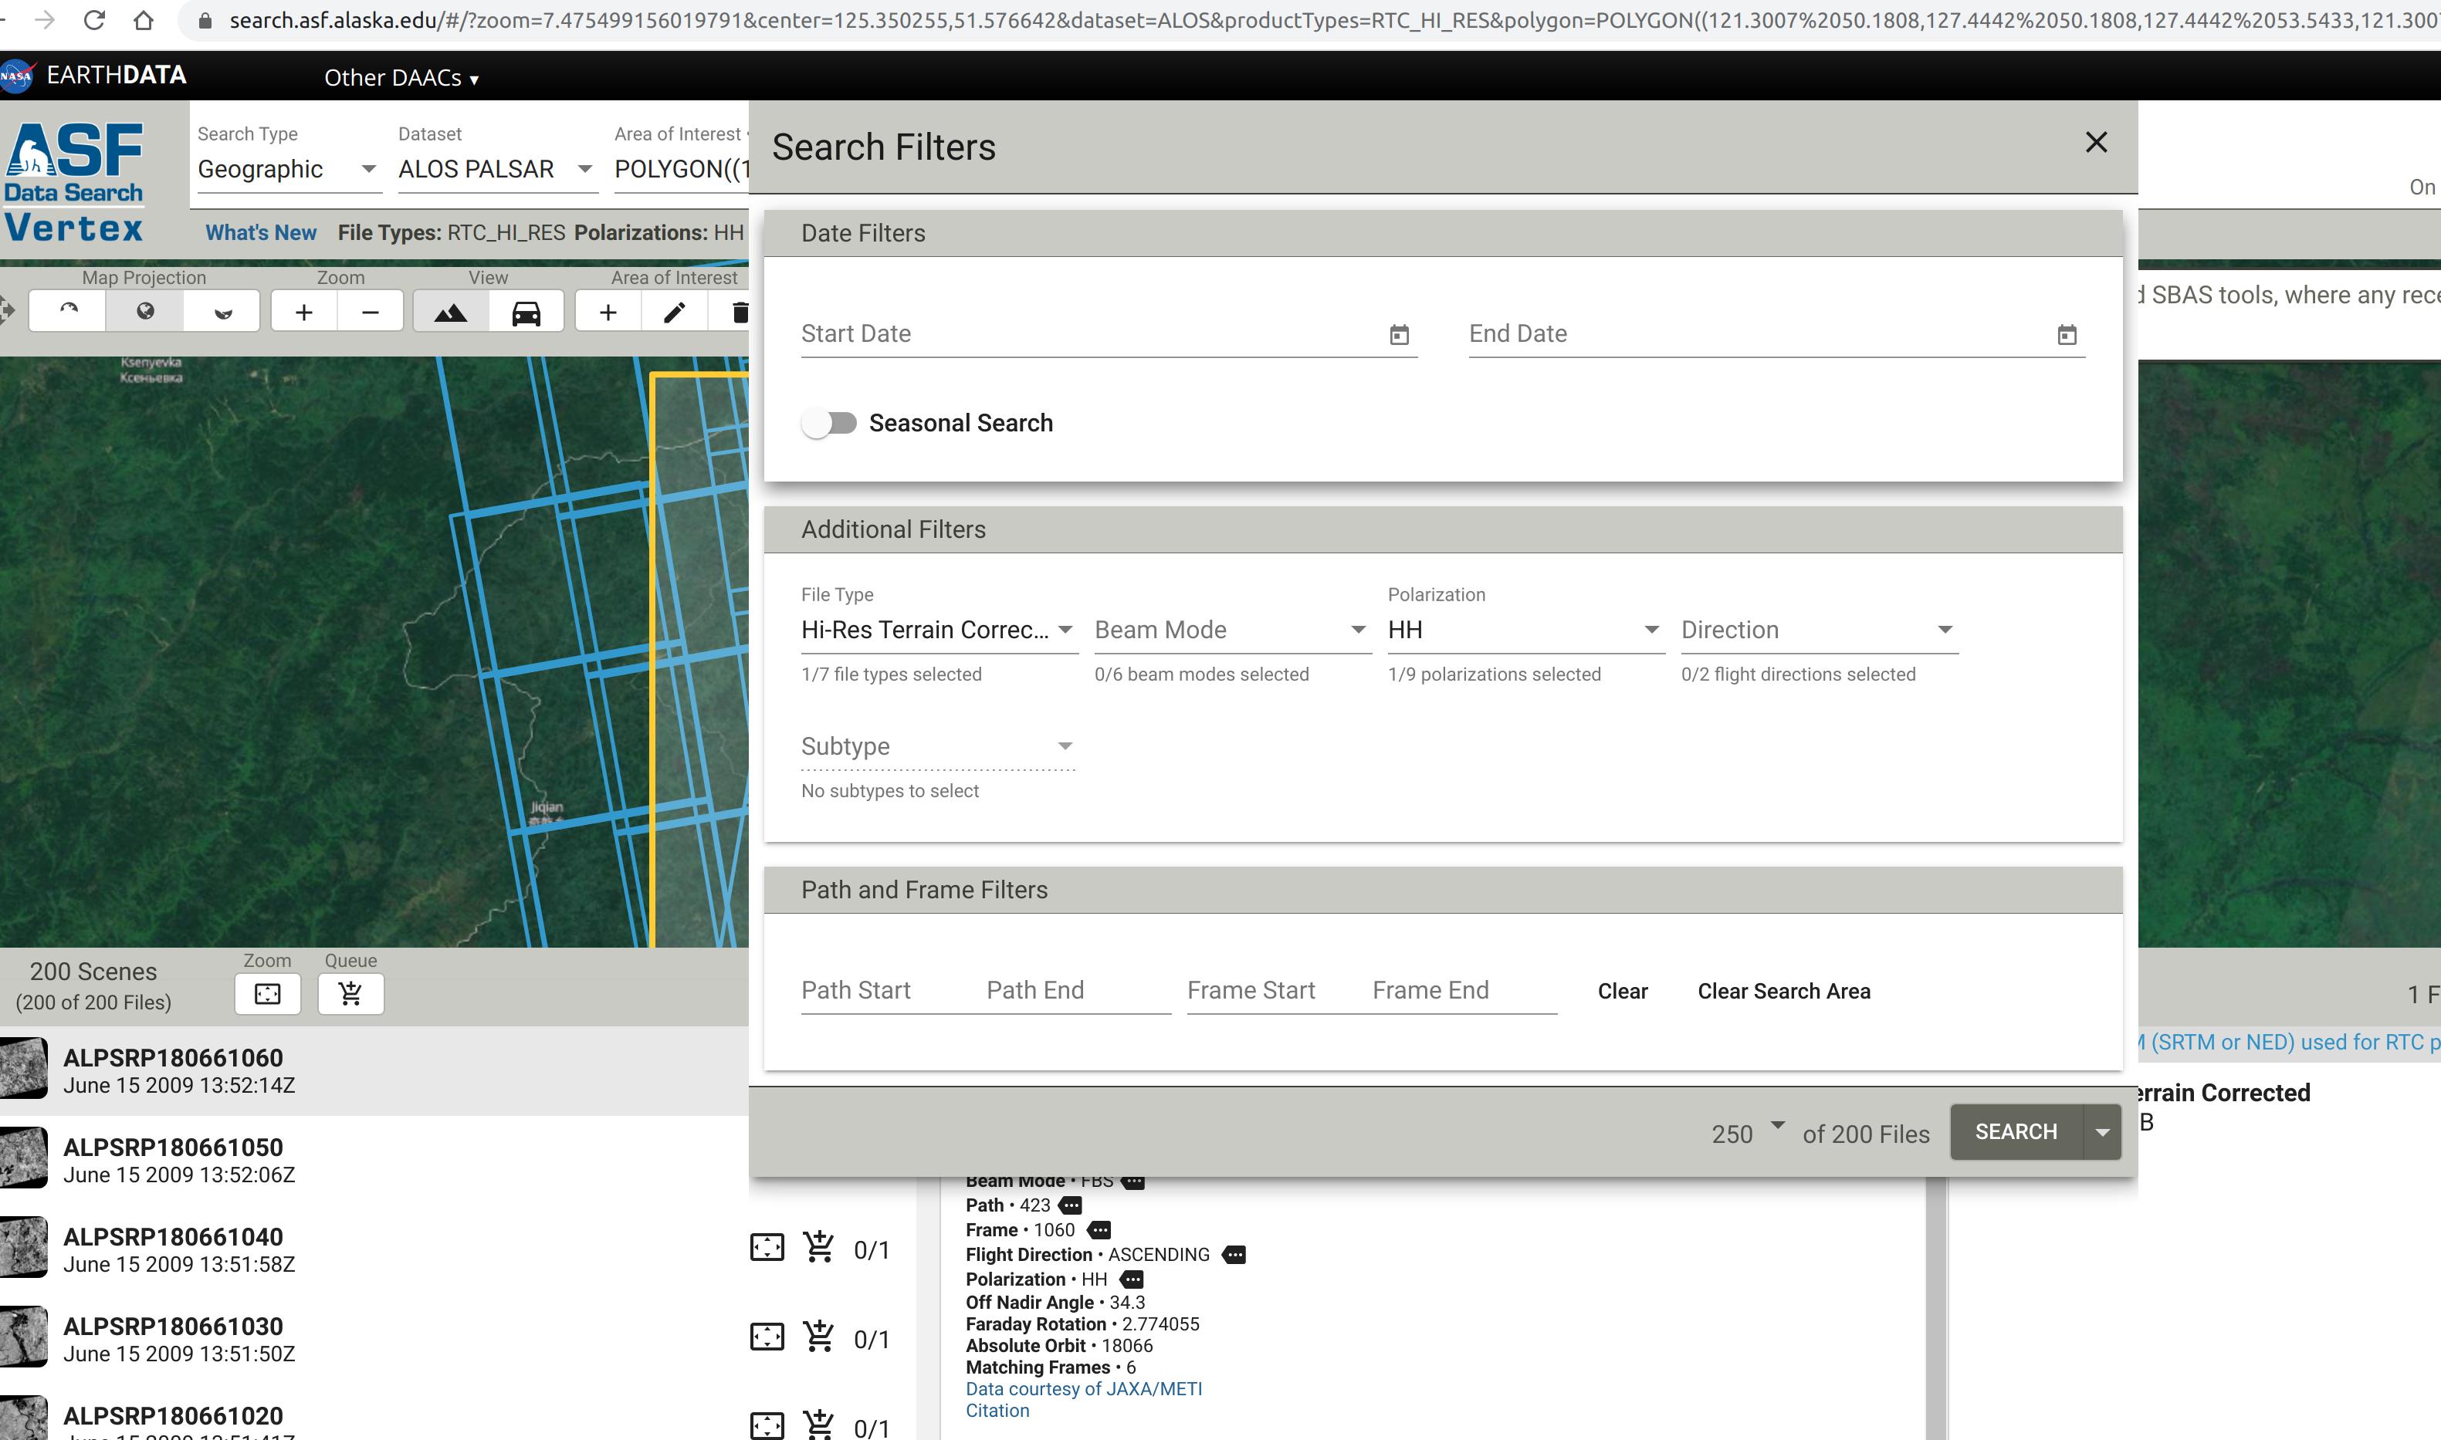Click the Clear Search Area button

[x=1783, y=991]
